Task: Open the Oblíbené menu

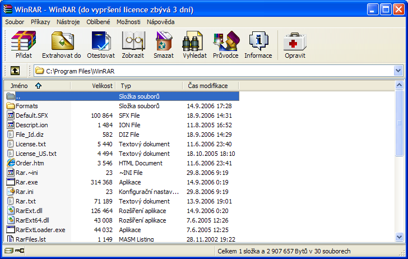Action: (x=98, y=22)
